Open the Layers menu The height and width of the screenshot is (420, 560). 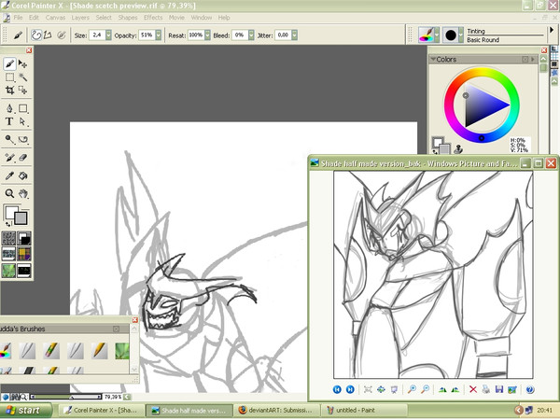80,18
